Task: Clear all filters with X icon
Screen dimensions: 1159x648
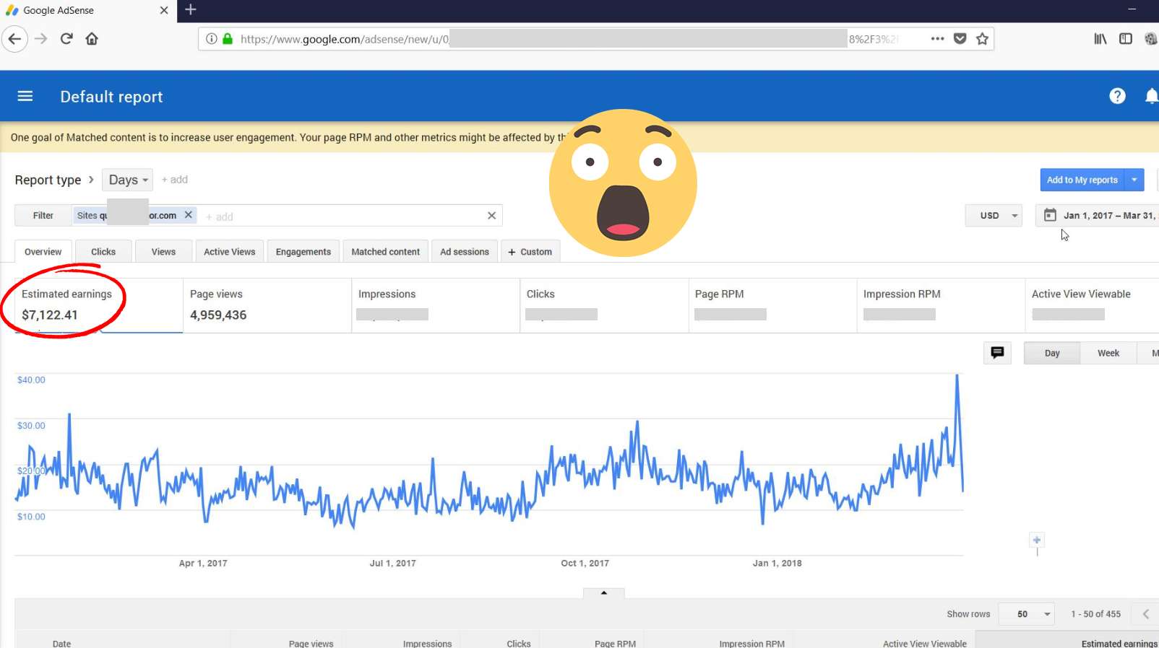Action: (491, 216)
